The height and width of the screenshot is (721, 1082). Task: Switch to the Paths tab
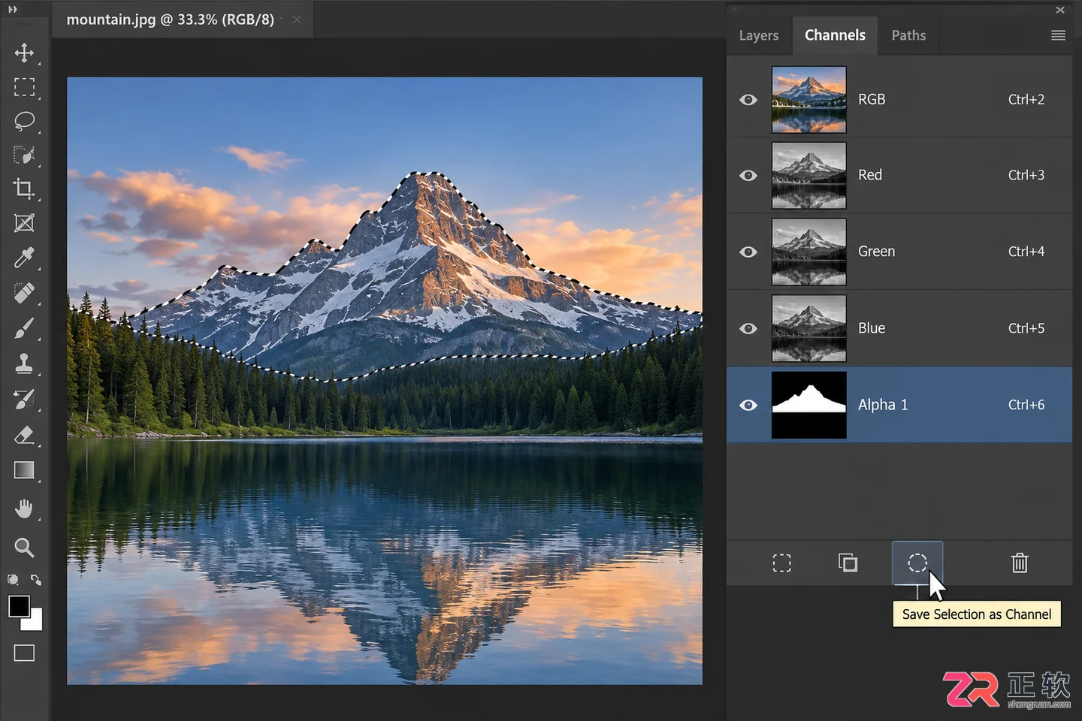coord(908,35)
